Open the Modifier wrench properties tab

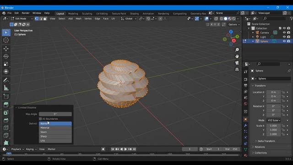point(245,125)
